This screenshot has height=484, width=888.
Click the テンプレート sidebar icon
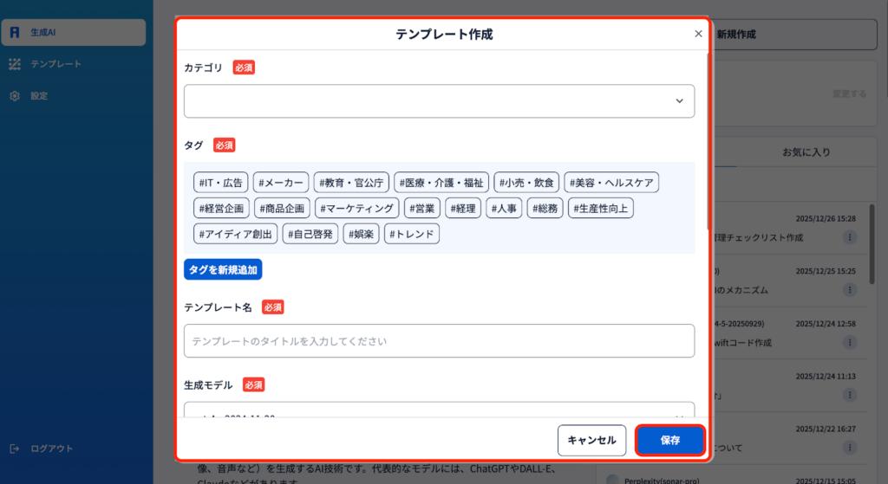point(15,64)
